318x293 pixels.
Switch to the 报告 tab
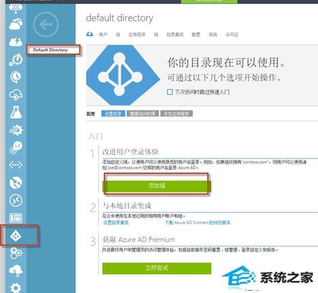[x=213, y=34]
